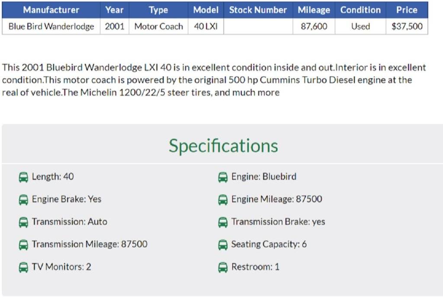Click the bus icon next to Engine Brake
The width and height of the screenshot is (443, 298).
tap(23, 199)
